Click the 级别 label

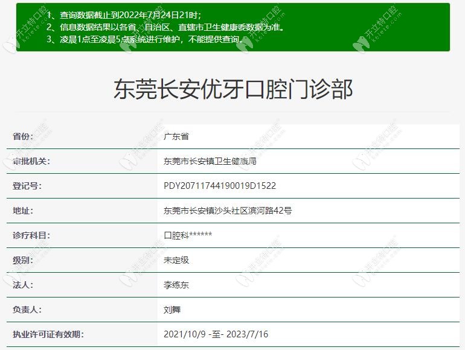click(x=23, y=260)
